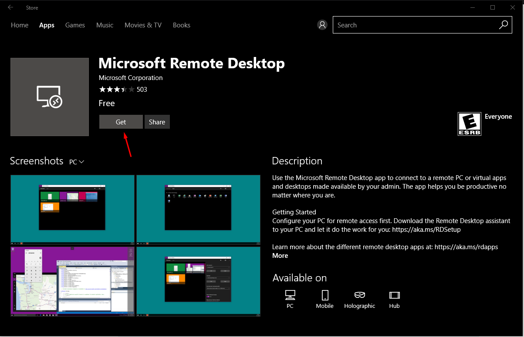This screenshot has width=524, height=337.
Task: Select the PC device icon
Action: (290, 296)
